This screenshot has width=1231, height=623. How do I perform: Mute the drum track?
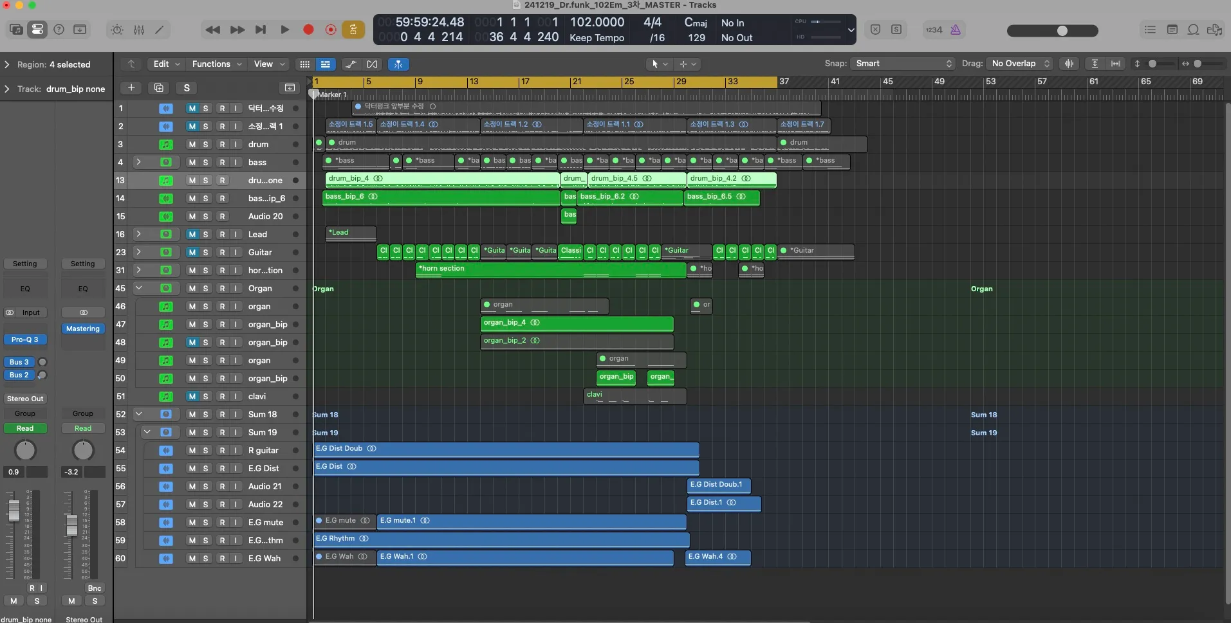pyautogui.click(x=192, y=145)
